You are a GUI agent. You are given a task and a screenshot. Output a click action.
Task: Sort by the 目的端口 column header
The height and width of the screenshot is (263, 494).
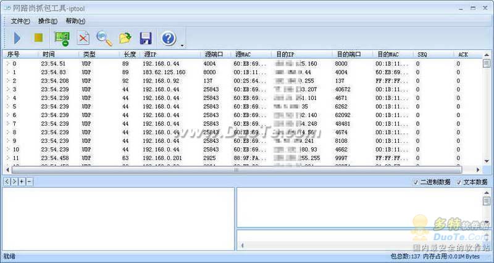click(x=353, y=55)
